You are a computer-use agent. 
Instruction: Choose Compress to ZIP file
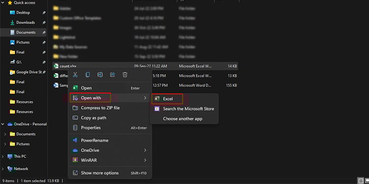coord(110,108)
